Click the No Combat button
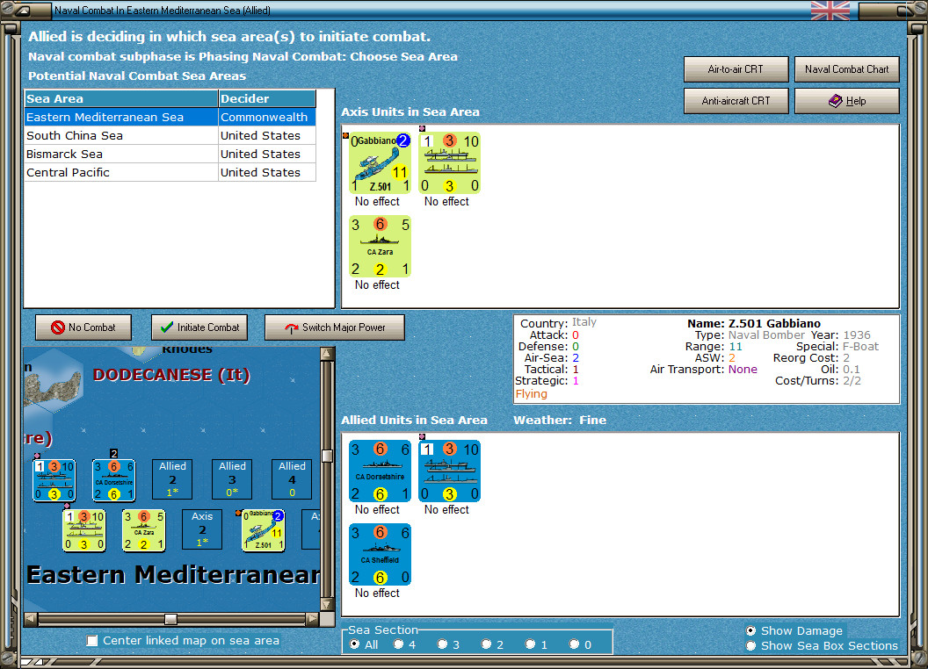 tap(83, 327)
